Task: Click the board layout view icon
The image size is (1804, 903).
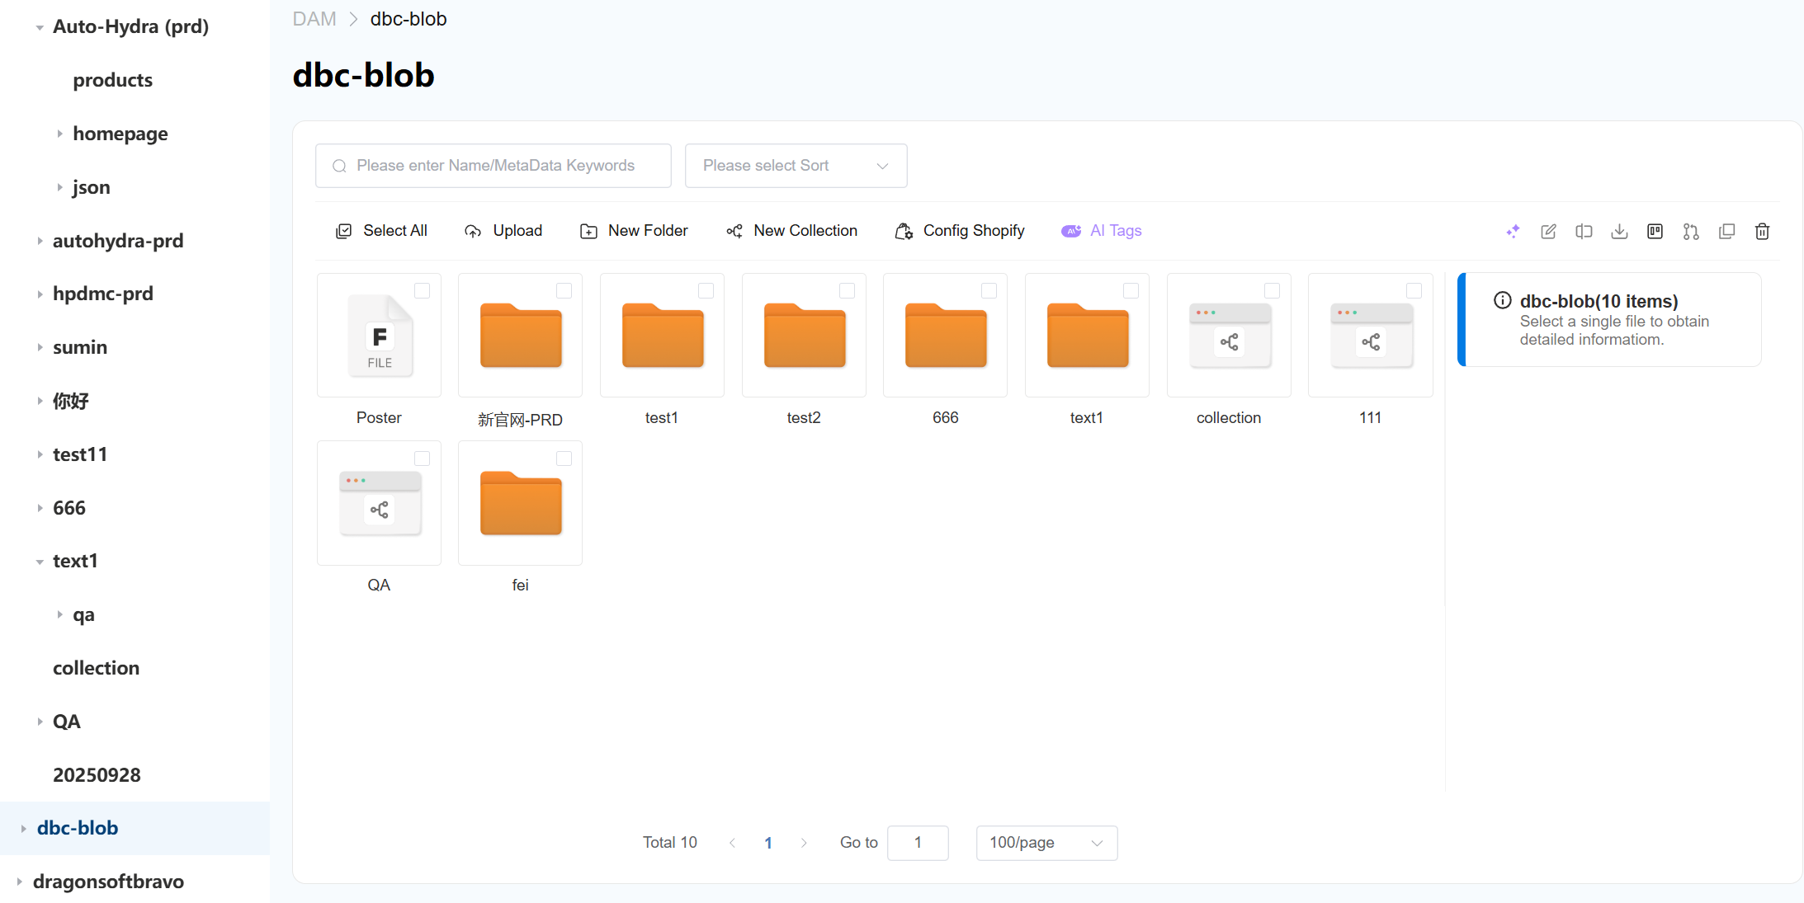Action: point(1655,232)
